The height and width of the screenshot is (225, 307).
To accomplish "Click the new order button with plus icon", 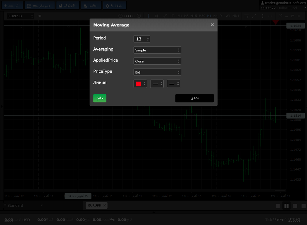I will click(12, 6).
